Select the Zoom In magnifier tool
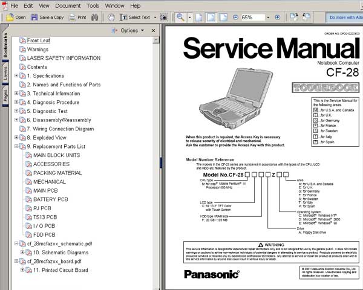 tap(180, 18)
